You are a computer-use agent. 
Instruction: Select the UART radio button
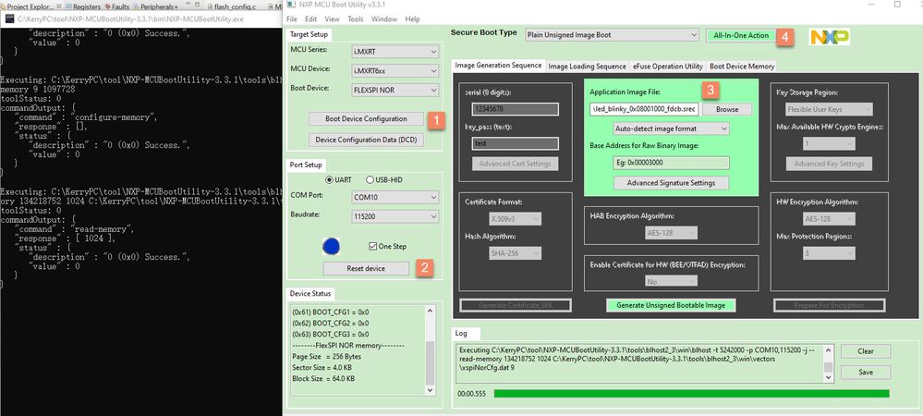330,179
